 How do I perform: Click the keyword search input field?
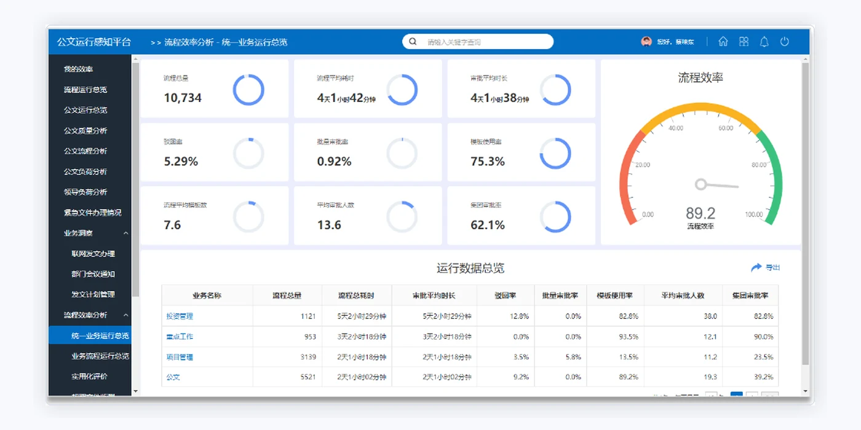coord(478,41)
